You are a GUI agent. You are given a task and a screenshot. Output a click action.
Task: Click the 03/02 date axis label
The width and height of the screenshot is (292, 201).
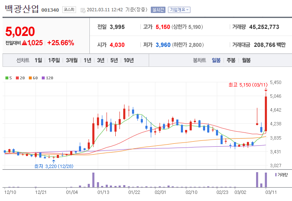(x=240, y=192)
